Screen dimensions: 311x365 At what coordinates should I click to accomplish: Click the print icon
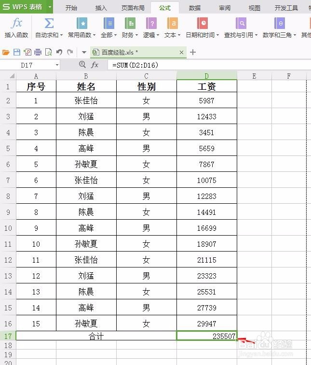click(38, 52)
